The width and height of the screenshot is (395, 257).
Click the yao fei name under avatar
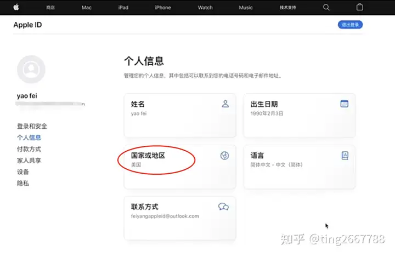point(27,96)
